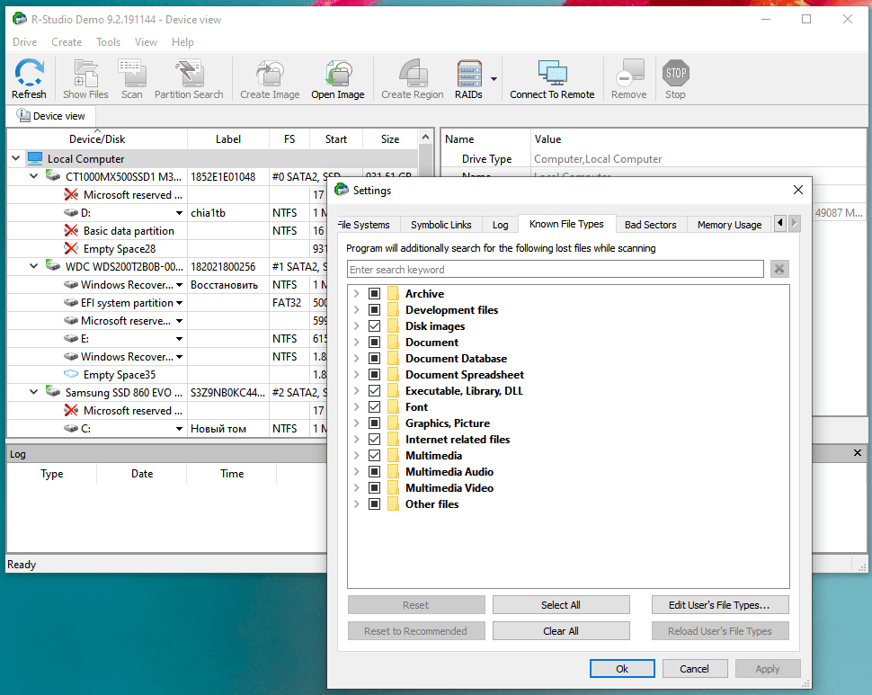The height and width of the screenshot is (695, 872).
Task: Click the Select All button
Action: (x=561, y=604)
